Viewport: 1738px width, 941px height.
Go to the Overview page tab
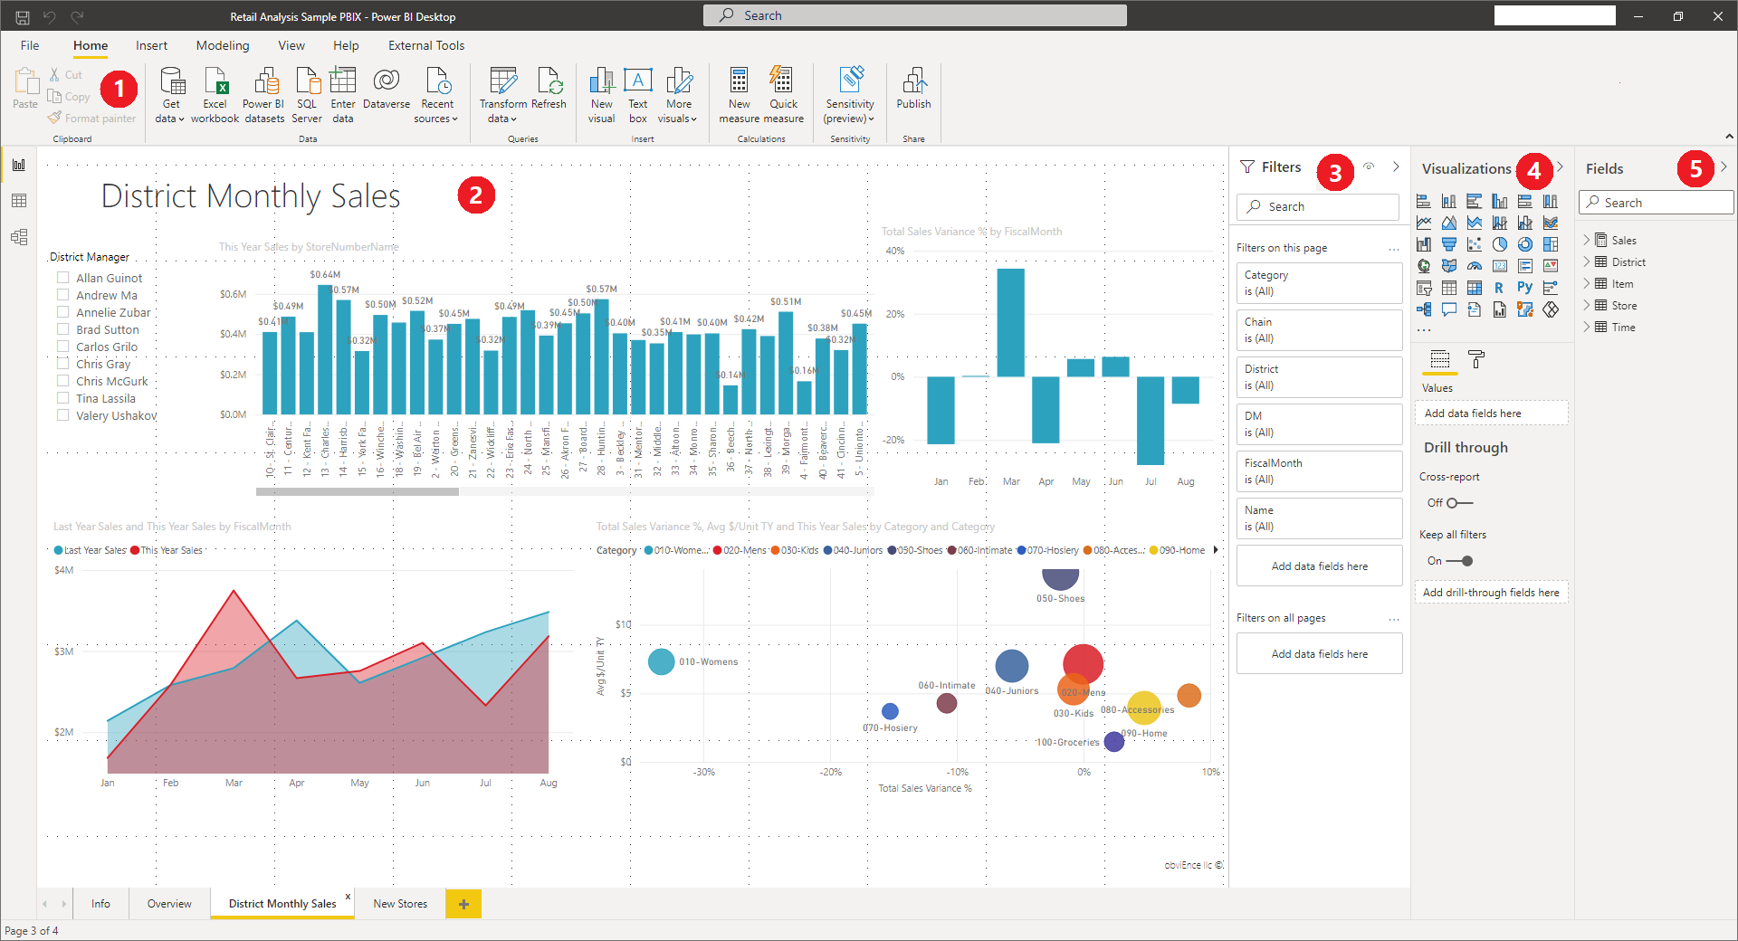tap(169, 904)
